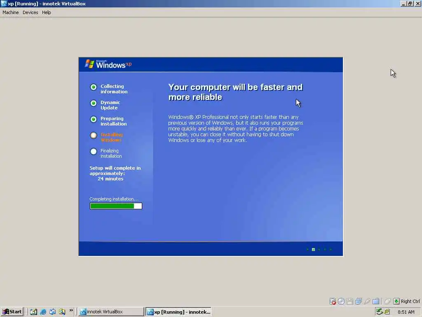The width and height of the screenshot is (422, 317).
Task: Open the Machine menu
Action: tap(10, 12)
